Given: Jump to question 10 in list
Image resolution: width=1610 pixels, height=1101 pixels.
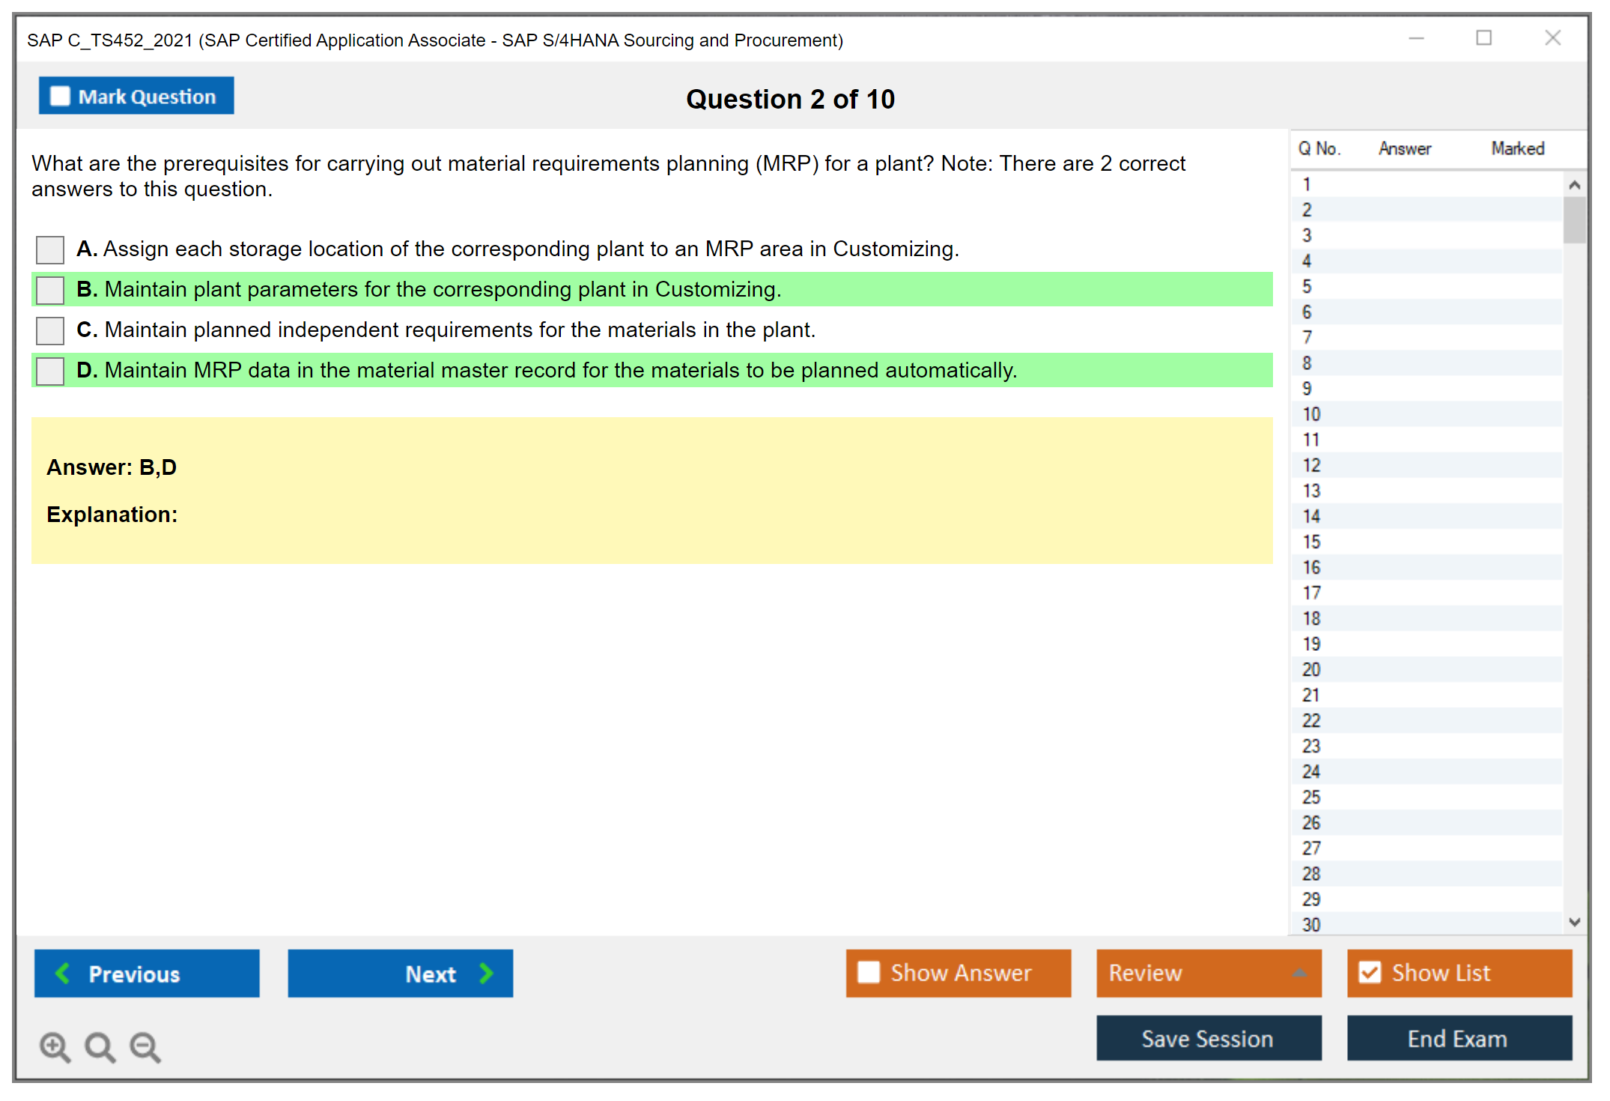Looking at the screenshot, I should [x=1311, y=414].
